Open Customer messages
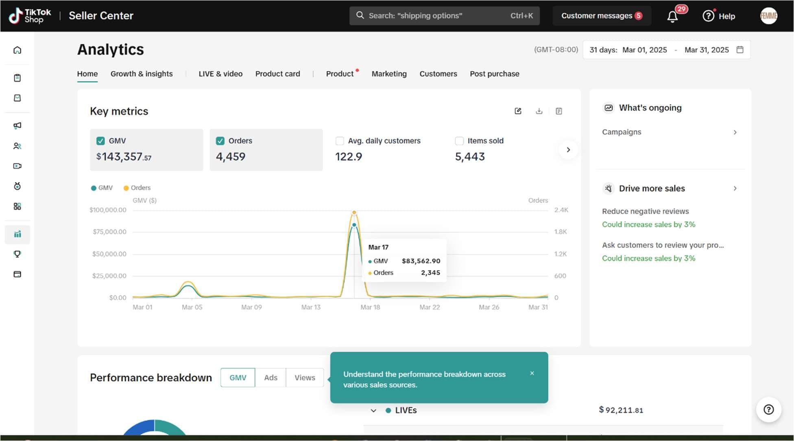 tap(602, 16)
